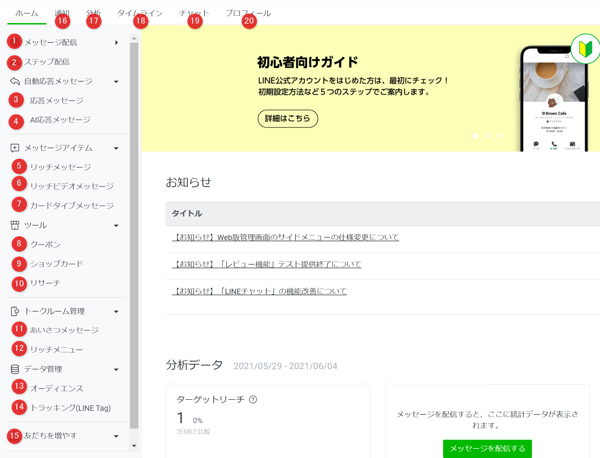Click the phone preview image in banner
The height and width of the screenshot is (458, 600).
(554, 99)
